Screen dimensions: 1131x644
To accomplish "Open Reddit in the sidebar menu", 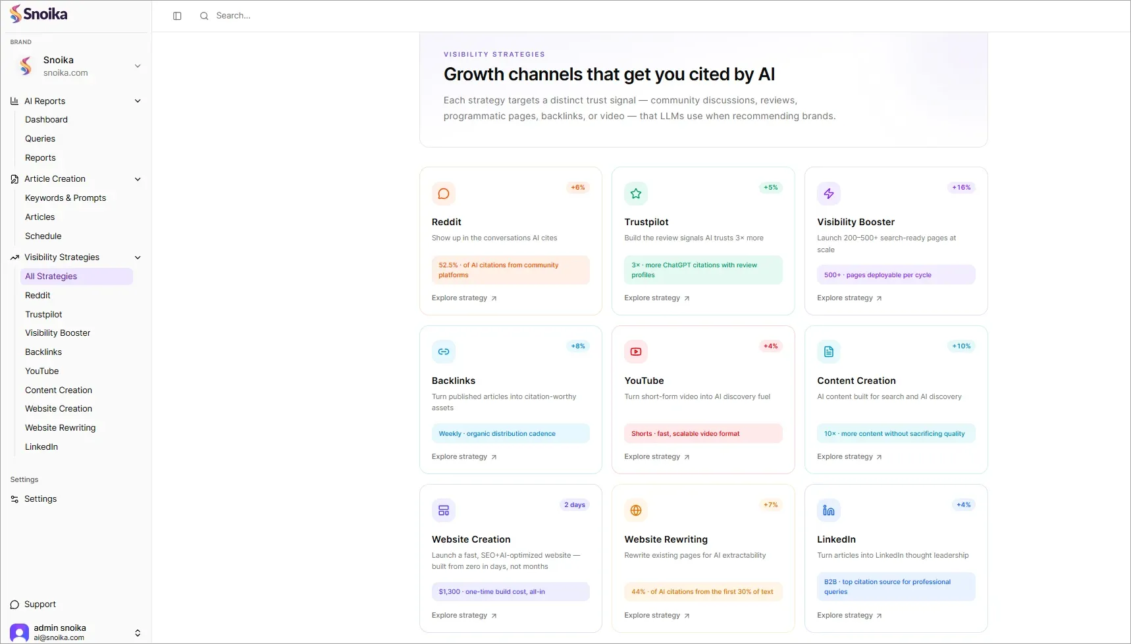I will click(x=38, y=296).
